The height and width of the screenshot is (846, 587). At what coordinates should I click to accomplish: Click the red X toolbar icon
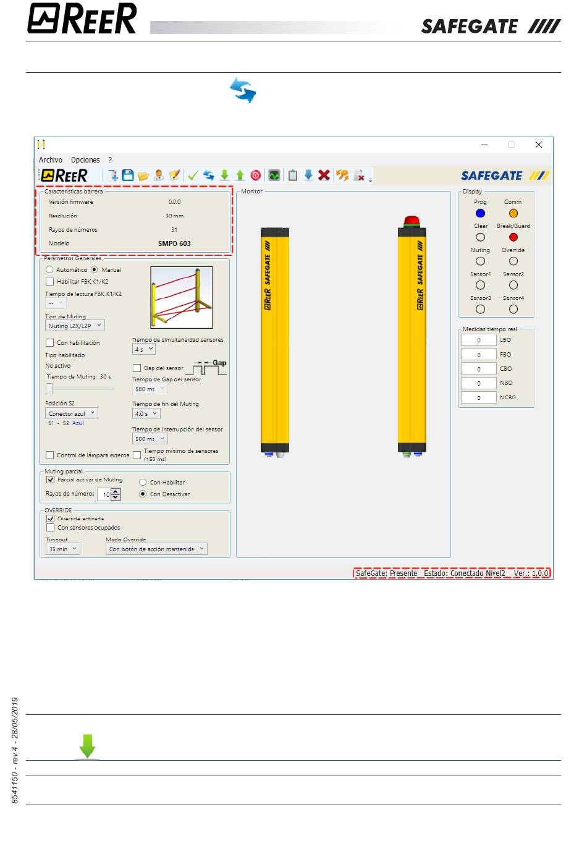324,176
